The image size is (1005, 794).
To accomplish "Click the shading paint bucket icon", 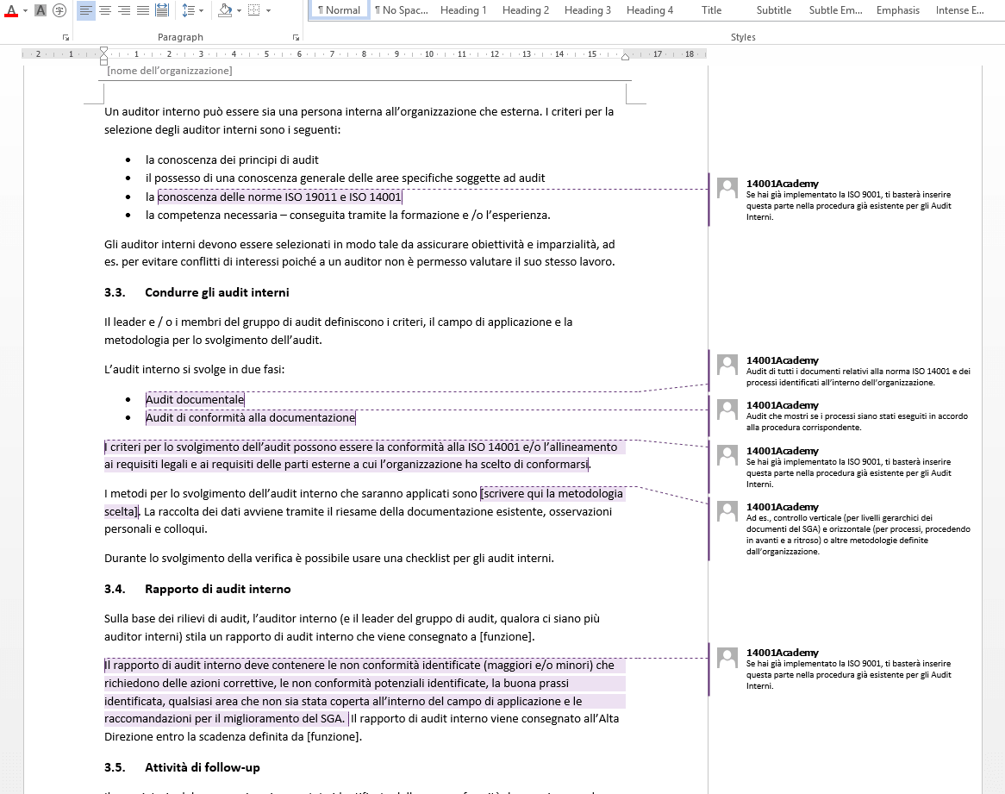I will pyautogui.click(x=224, y=10).
